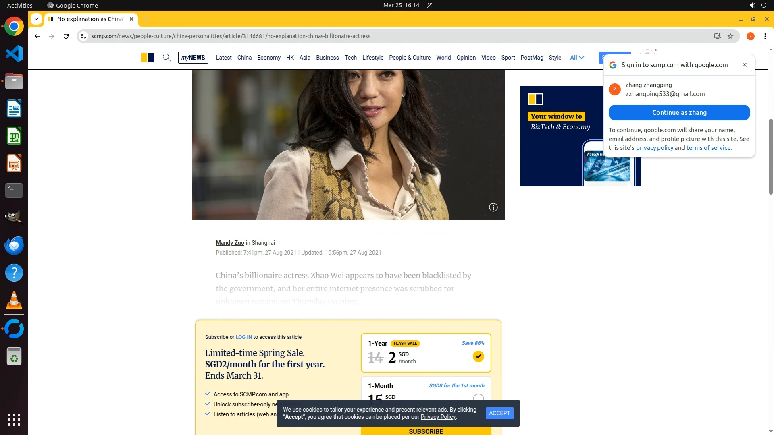
Task: Select the 1-Year flash sale plan
Action: tap(478, 356)
